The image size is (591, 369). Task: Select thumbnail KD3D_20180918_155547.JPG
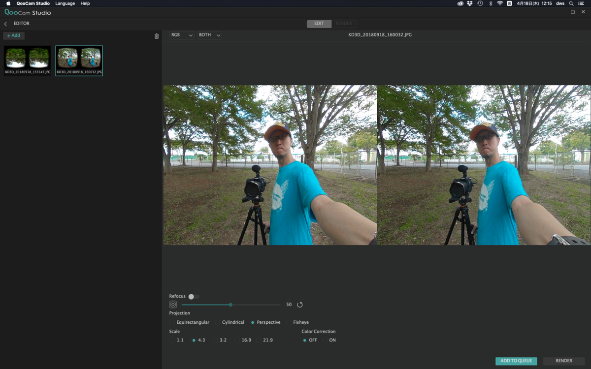coord(28,61)
